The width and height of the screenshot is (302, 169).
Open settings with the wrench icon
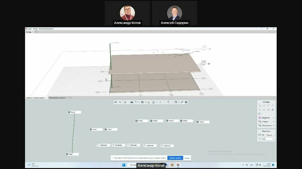[182, 102]
